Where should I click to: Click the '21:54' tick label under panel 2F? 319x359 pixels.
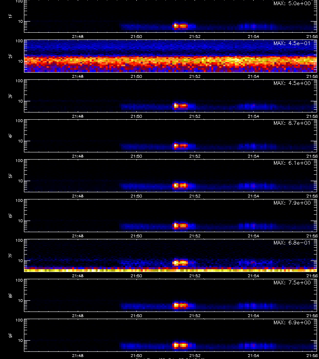coord(254,77)
